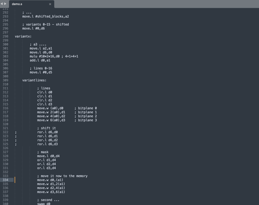Click the commented-out ror.l d6,d0 line
Screen dimensions: 259x205
click(48, 132)
